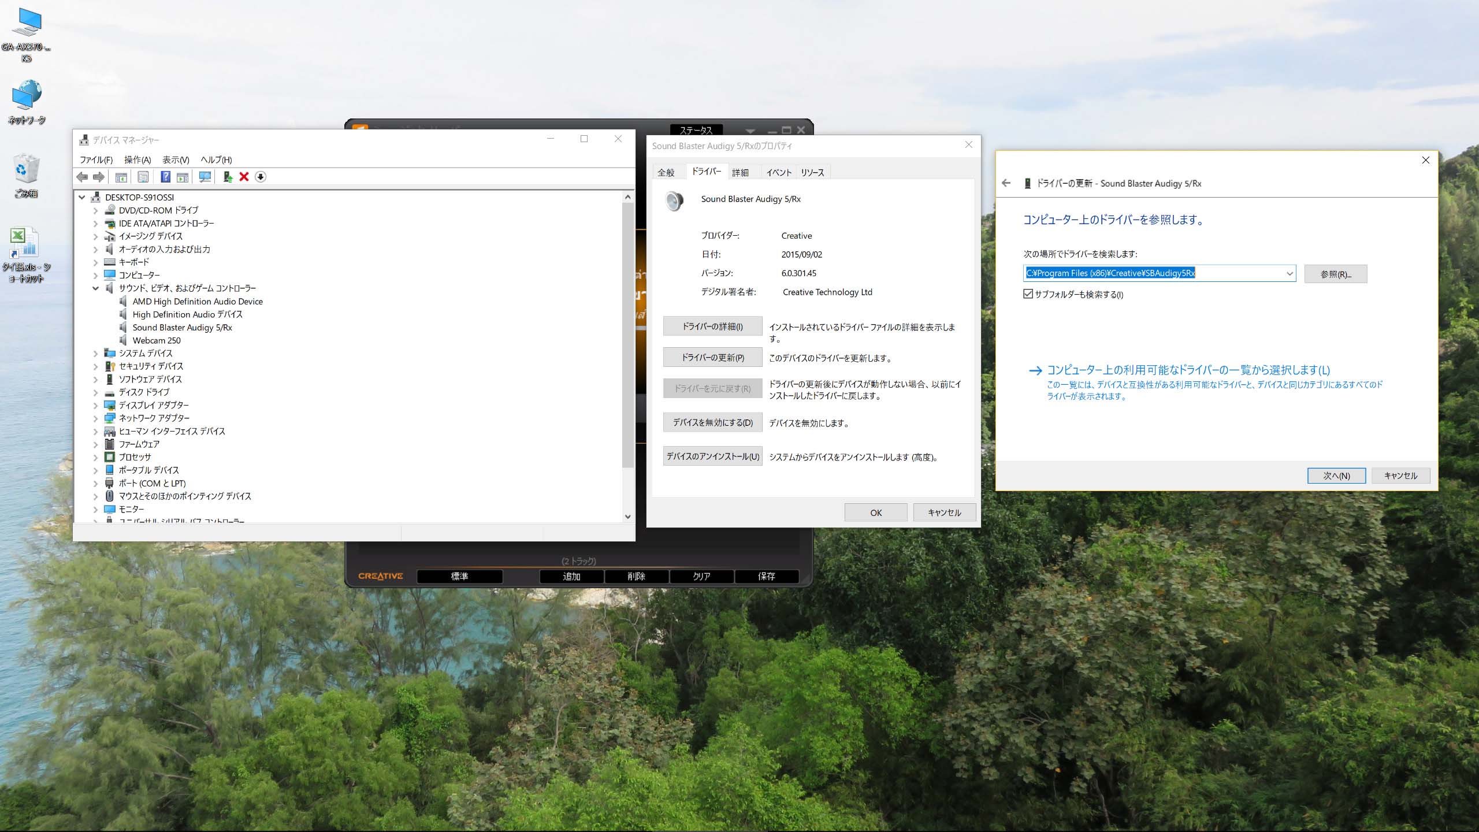Click the 削除 (Delete) button in Creative player
This screenshot has width=1479, height=832.
click(x=636, y=576)
